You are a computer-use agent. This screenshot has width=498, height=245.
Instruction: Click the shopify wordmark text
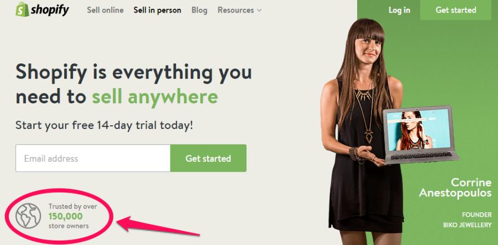pos(50,10)
